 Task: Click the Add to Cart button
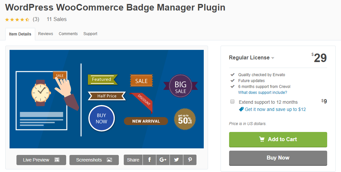278,140
